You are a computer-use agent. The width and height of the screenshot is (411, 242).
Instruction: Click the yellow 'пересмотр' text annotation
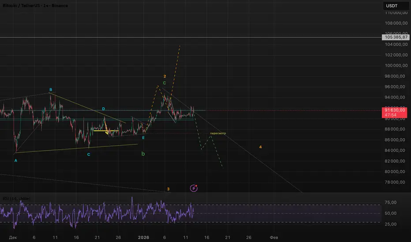pos(218,133)
